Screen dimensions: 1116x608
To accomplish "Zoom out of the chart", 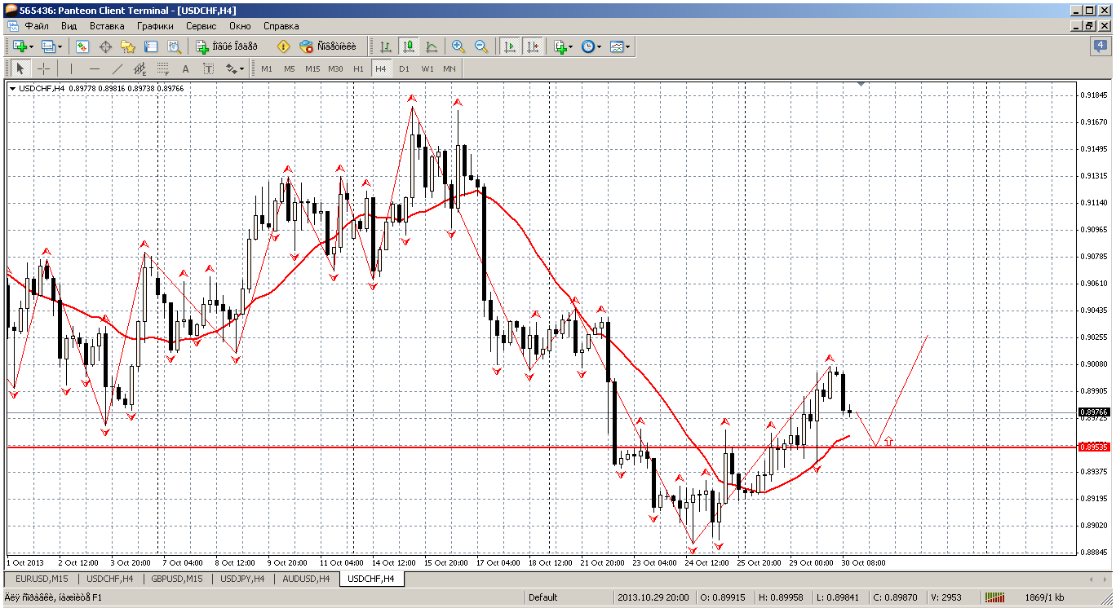I will (x=480, y=46).
